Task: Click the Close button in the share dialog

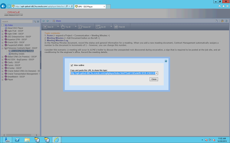Action: (154, 79)
